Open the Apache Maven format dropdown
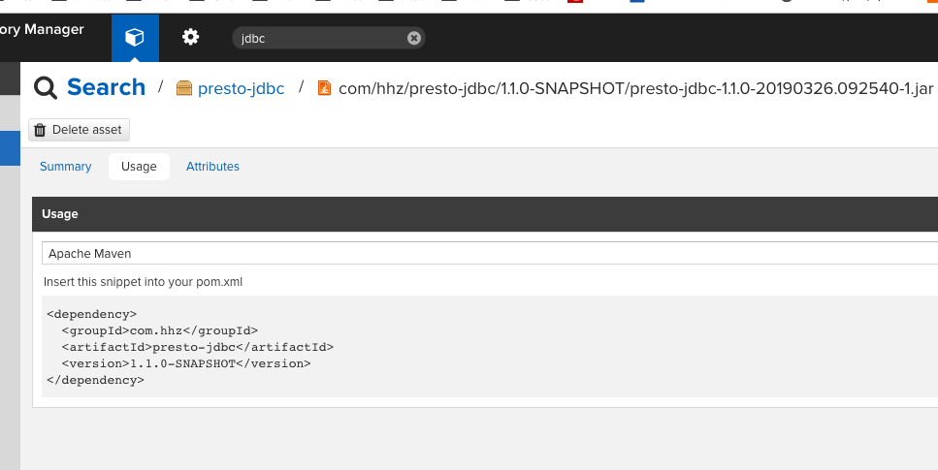Image resolution: width=938 pixels, height=470 pixels. tap(490, 254)
